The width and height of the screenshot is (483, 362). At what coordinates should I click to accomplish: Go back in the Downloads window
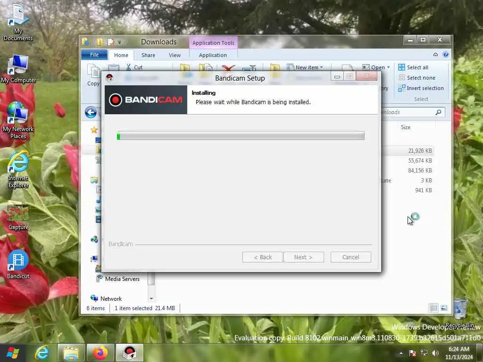point(91,112)
